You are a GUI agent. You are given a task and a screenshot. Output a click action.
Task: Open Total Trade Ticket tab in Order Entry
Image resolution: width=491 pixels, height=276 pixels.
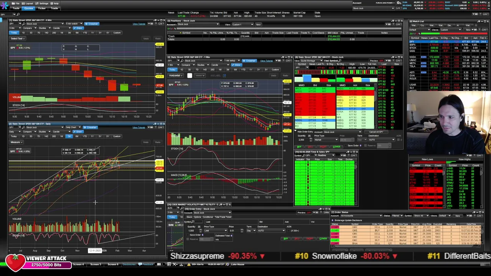223,217
